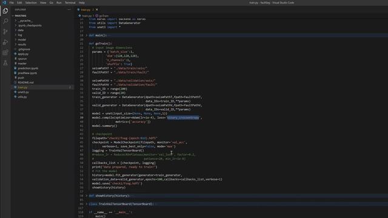388x218 pixels.
Task: Click line number 39 in the gutter
Action: [82, 117]
